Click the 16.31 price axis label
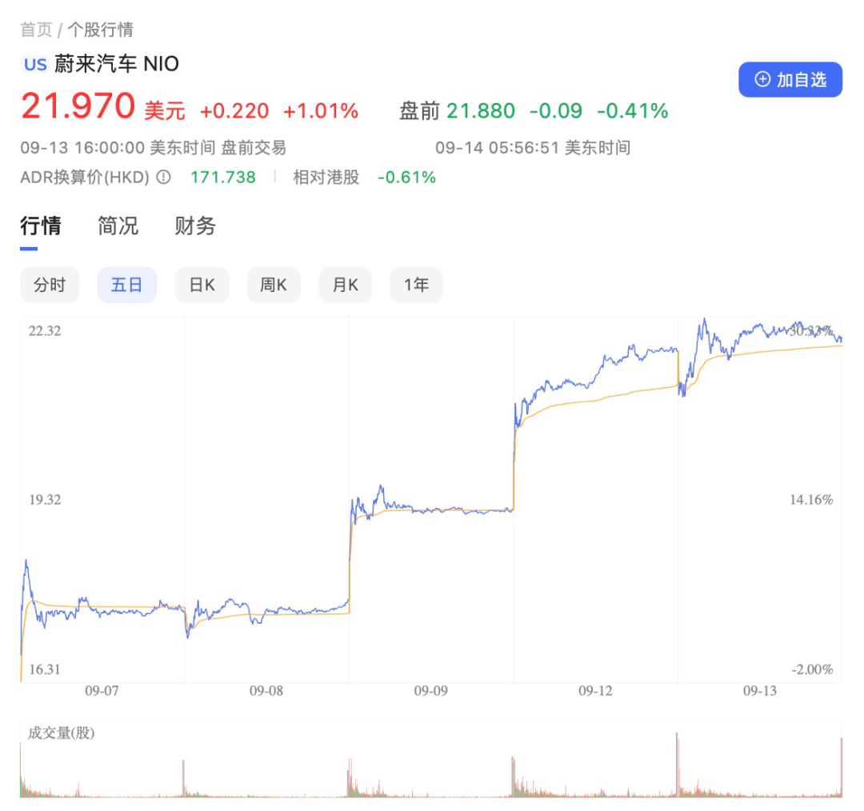The width and height of the screenshot is (864, 811). click(x=45, y=669)
